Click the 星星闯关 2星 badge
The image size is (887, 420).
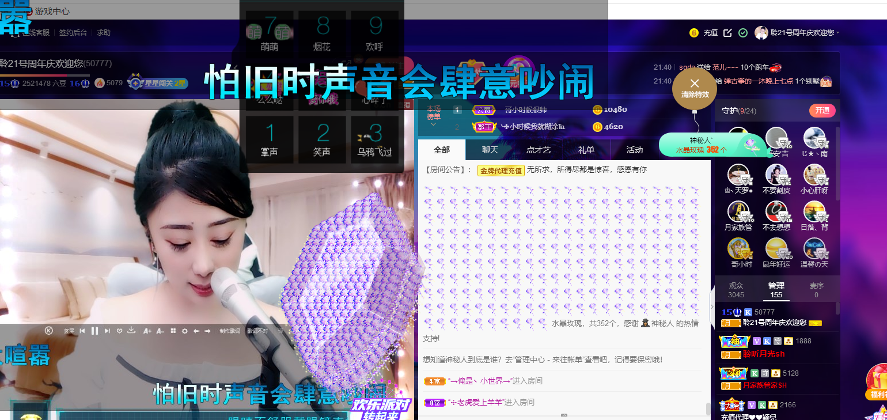(158, 83)
